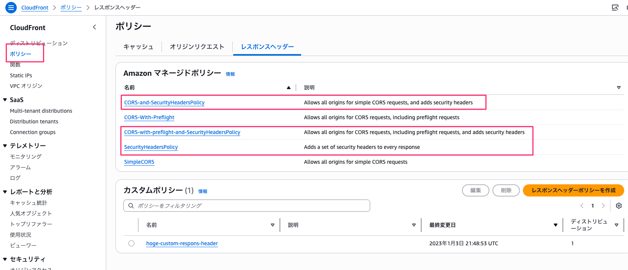Switch to the キャッシュ tab
This screenshot has height=270, width=628.
click(x=138, y=47)
